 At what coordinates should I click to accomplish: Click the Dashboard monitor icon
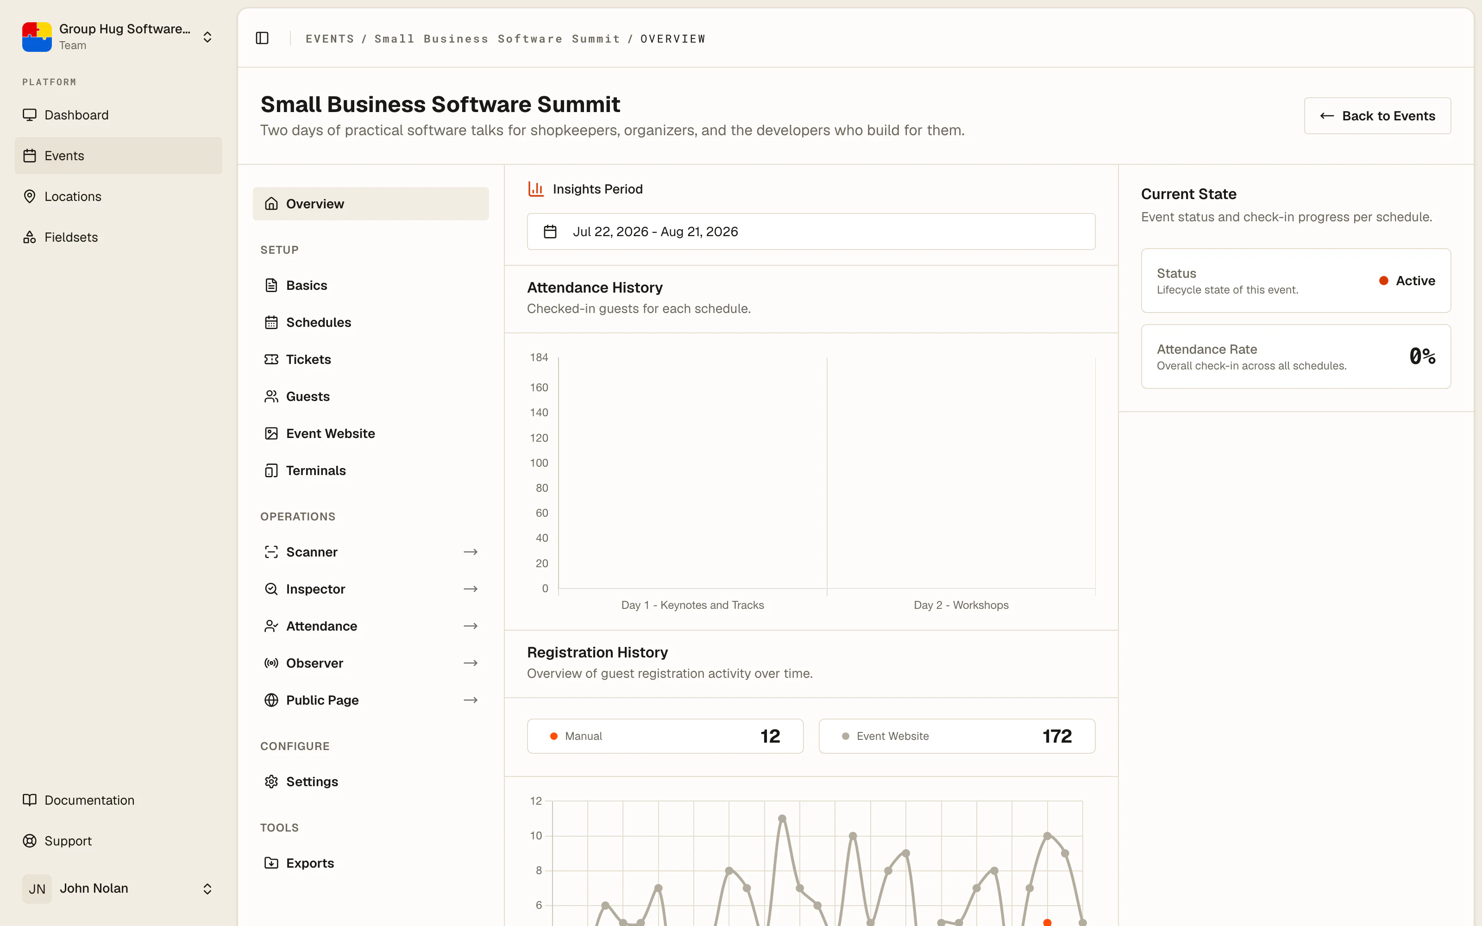pos(29,114)
